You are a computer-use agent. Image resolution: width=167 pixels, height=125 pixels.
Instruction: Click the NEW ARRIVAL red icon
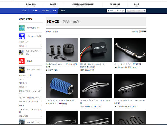pyautogui.click(x=22, y=61)
